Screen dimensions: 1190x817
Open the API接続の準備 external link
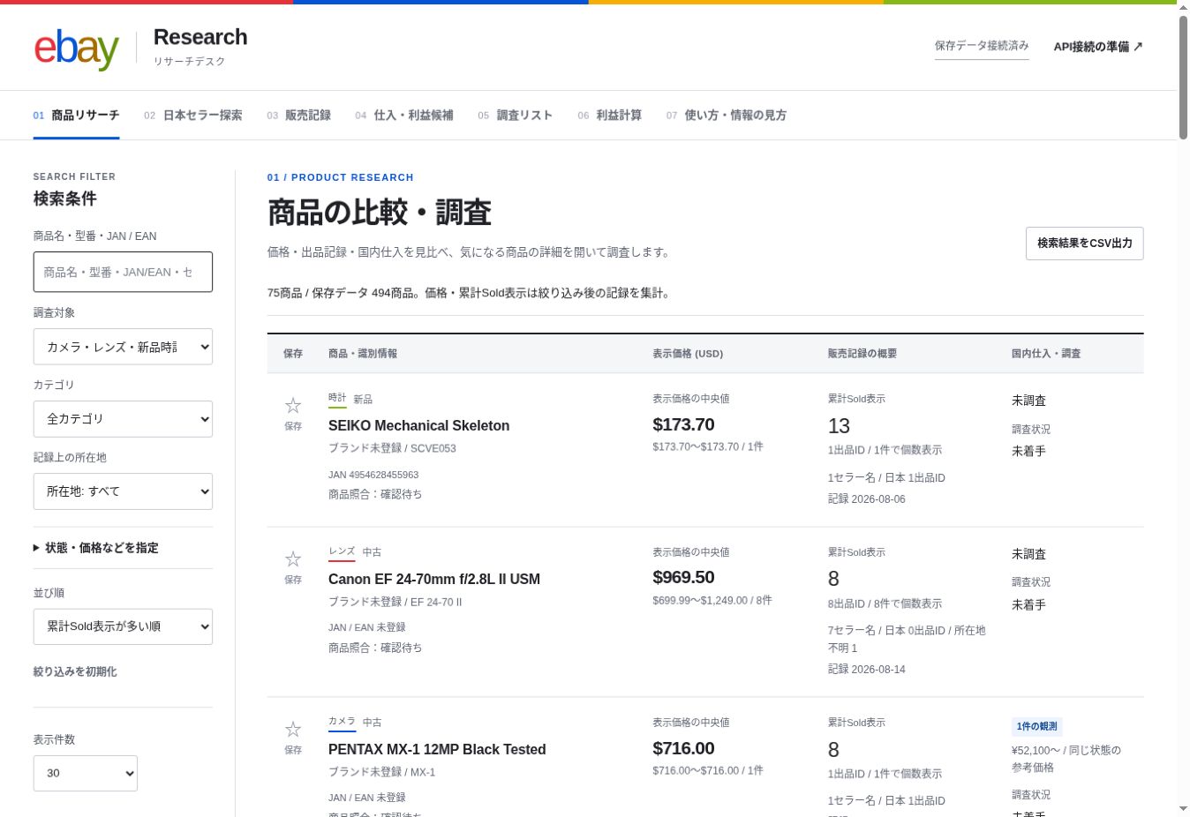tap(1098, 47)
